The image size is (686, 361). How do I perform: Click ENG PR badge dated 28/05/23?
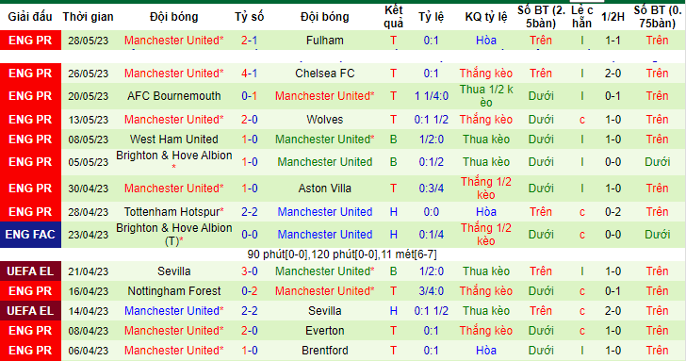pyautogui.click(x=30, y=41)
